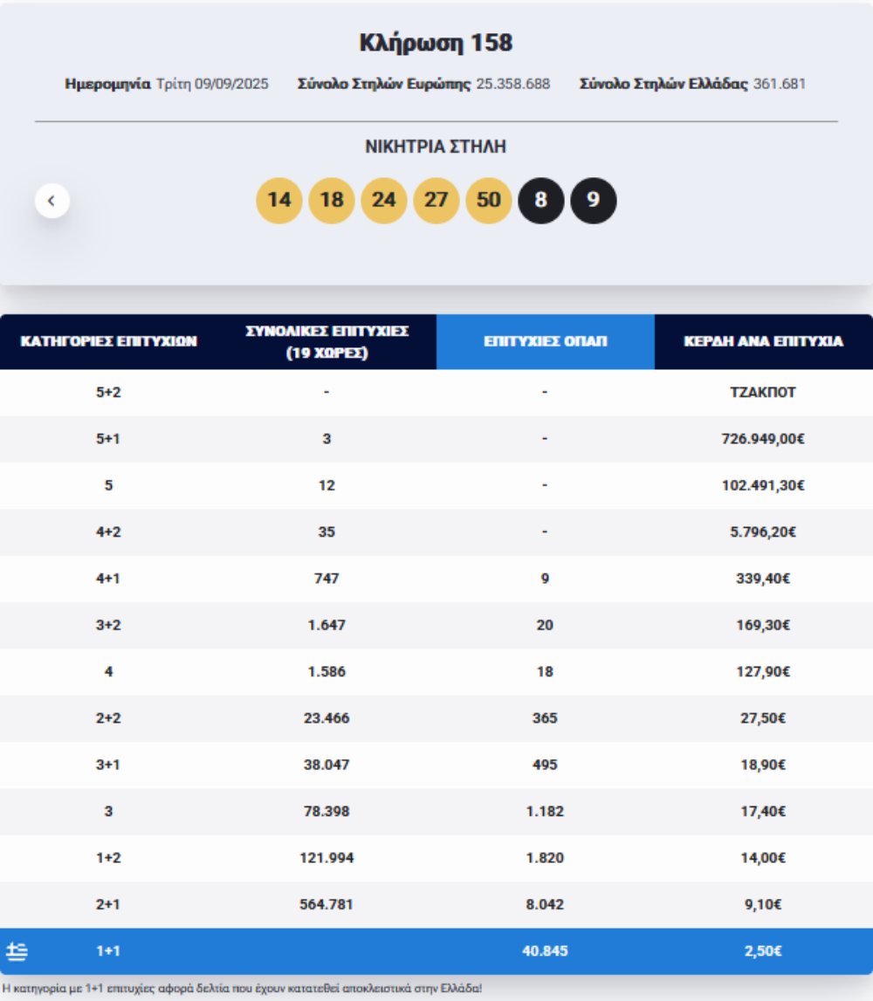Click the 2+1 category cell
Image resolution: width=873 pixels, height=1001 pixels.
(x=108, y=905)
